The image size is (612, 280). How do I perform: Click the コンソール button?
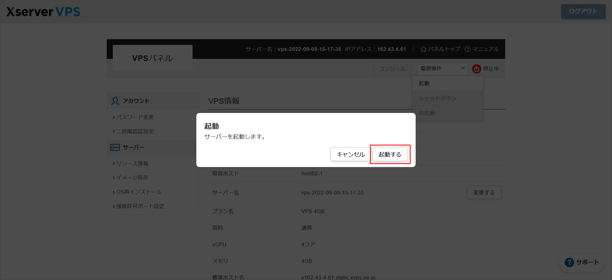coord(392,69)
